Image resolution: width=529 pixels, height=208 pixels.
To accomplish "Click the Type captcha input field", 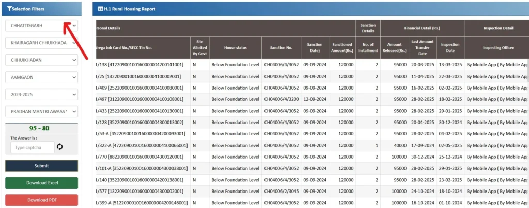I will coord(32,148).
